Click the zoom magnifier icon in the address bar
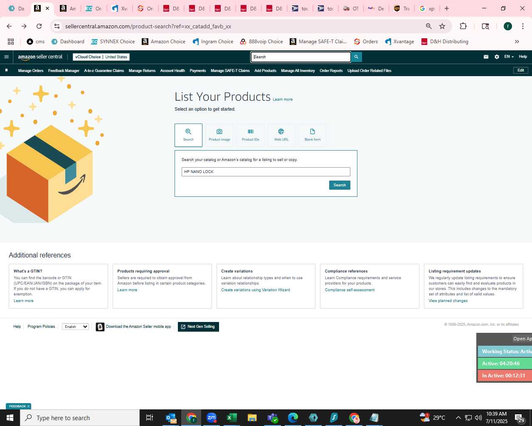This screenshot has width=532, height=426. pyautogui.click(x=429, y=26)
